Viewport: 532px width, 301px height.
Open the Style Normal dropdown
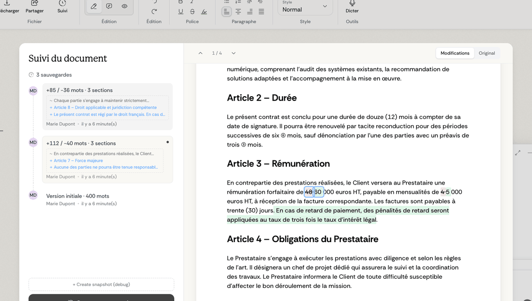(305, 7)
